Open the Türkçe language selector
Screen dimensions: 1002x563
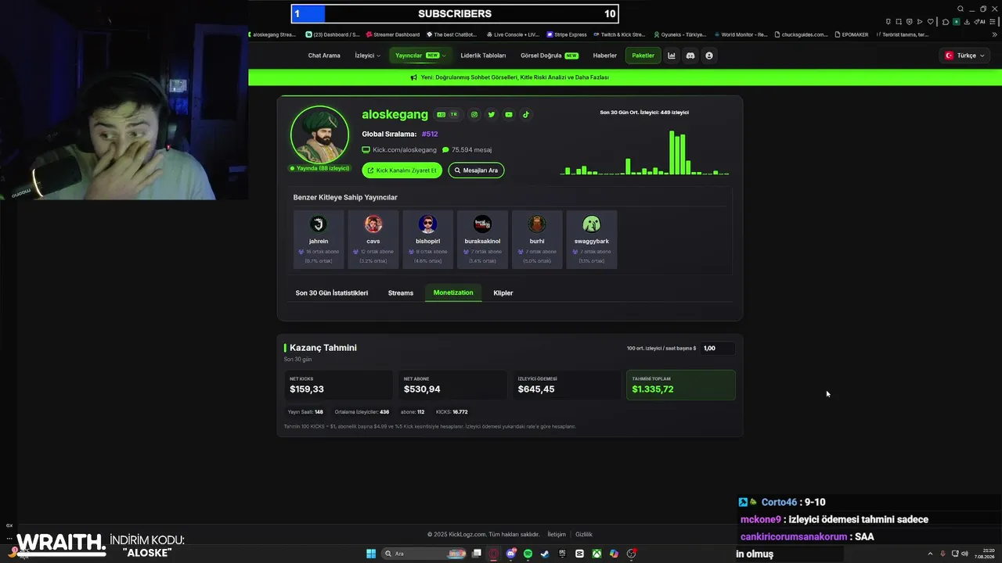[964, 56]
